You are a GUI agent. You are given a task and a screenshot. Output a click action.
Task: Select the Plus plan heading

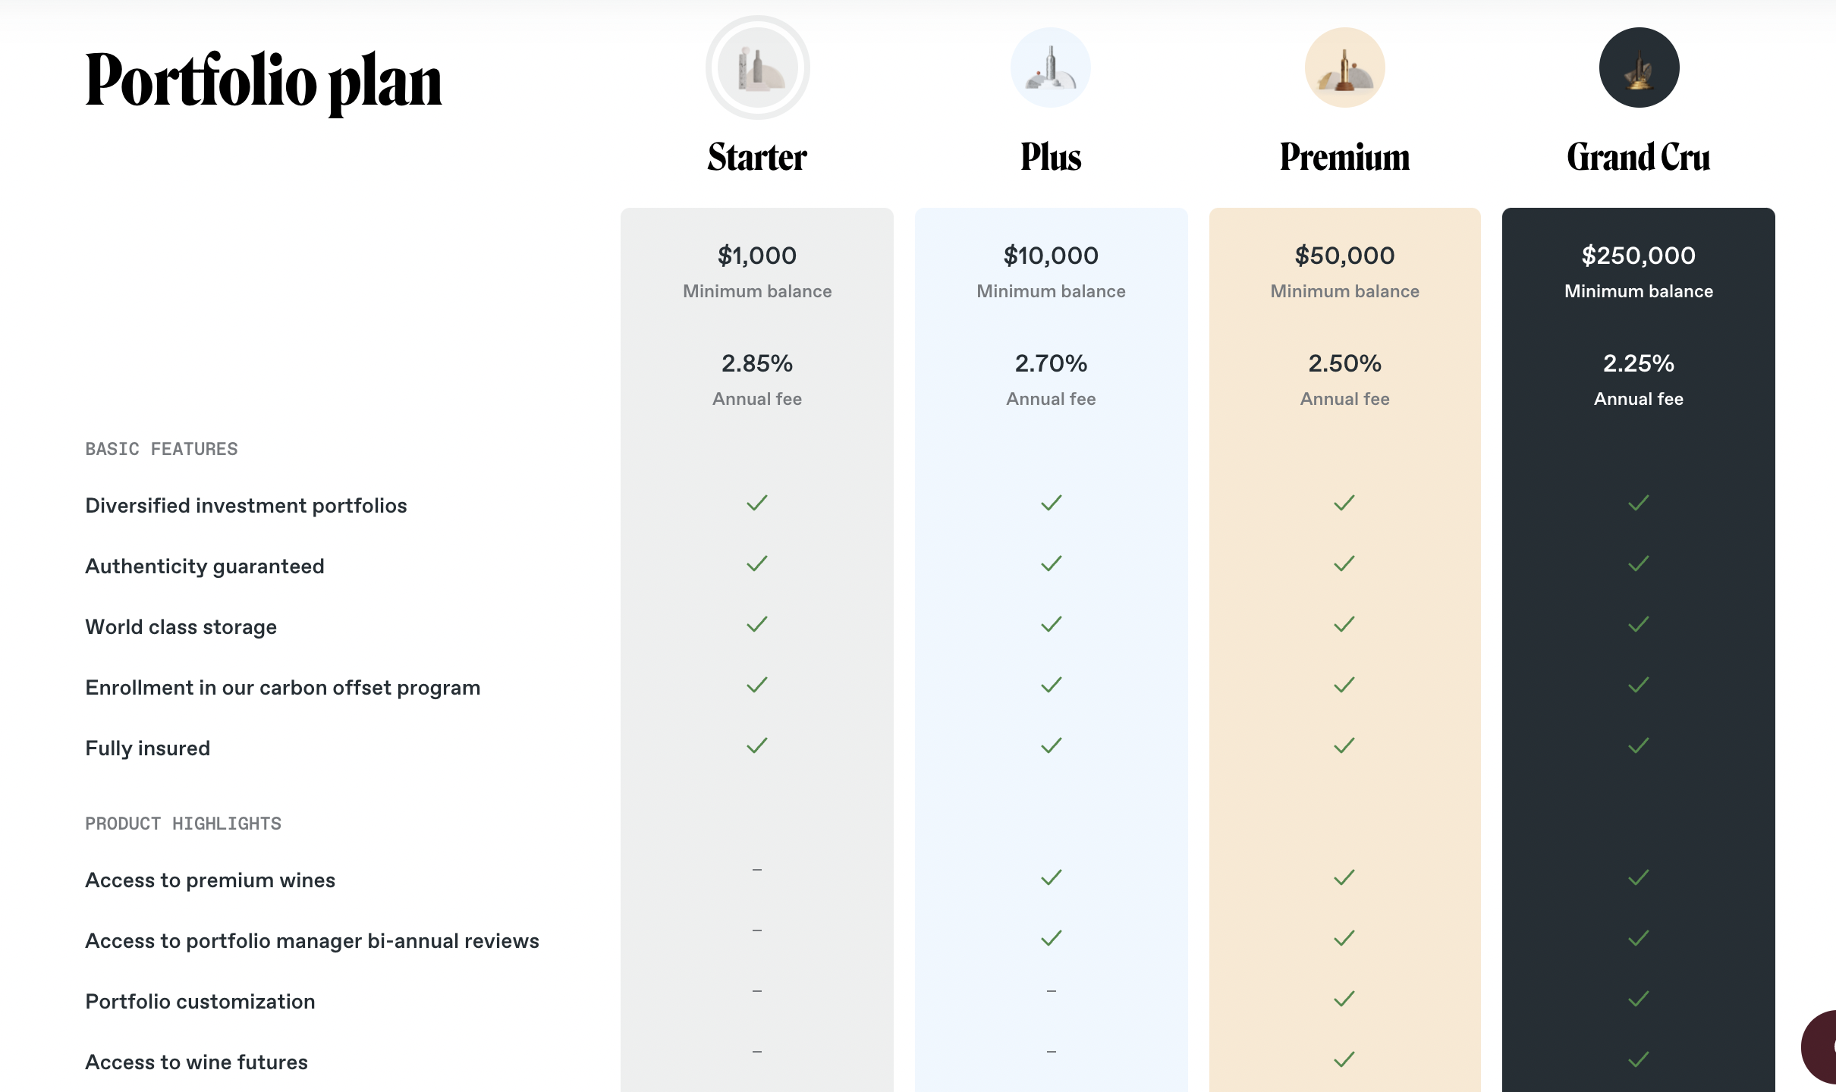[x=1051, y=157]
